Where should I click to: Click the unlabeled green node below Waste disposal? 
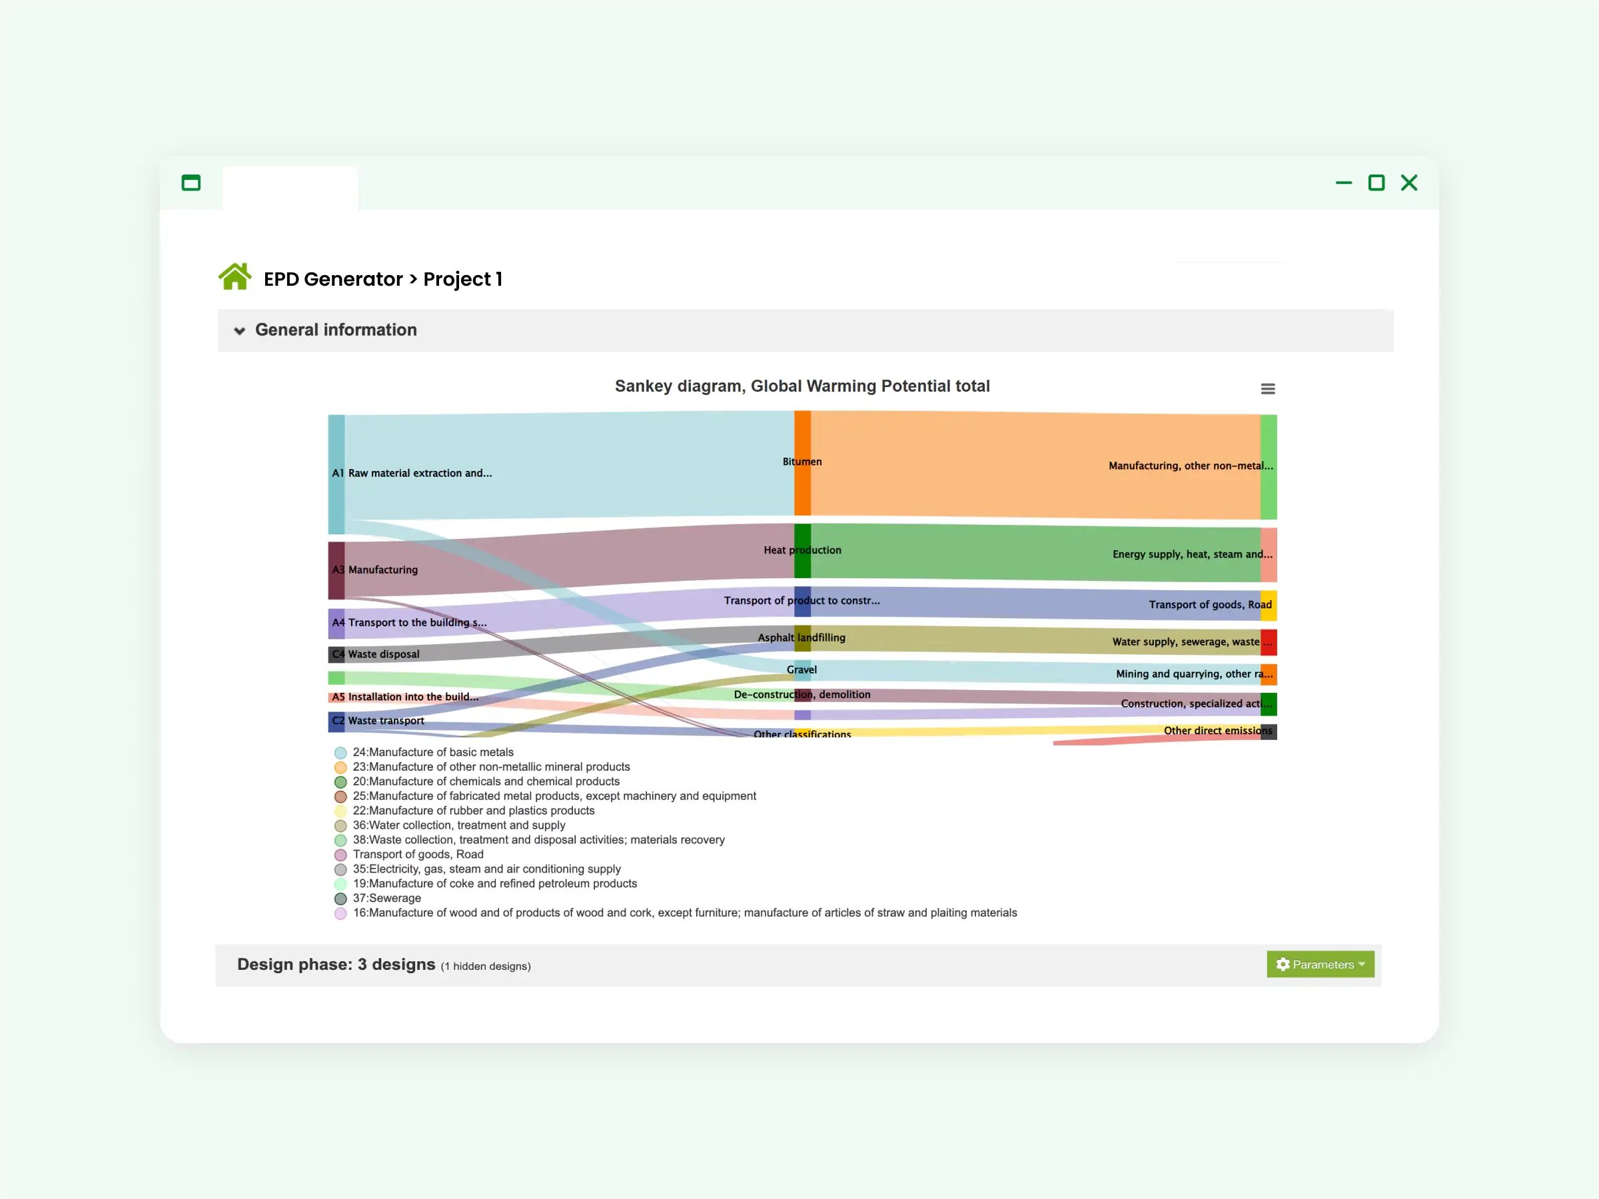[336, 678]
